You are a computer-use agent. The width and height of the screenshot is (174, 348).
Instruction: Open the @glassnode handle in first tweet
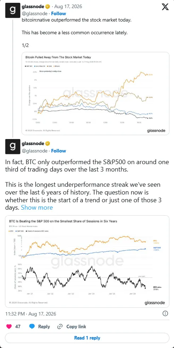point(35,13)
